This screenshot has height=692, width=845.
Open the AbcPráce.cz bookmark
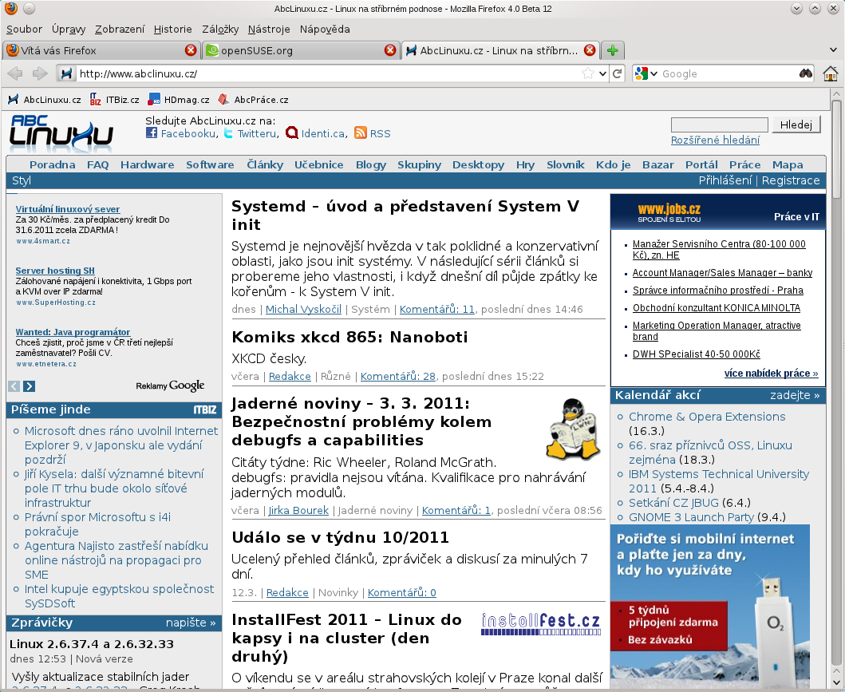point(253,100)
